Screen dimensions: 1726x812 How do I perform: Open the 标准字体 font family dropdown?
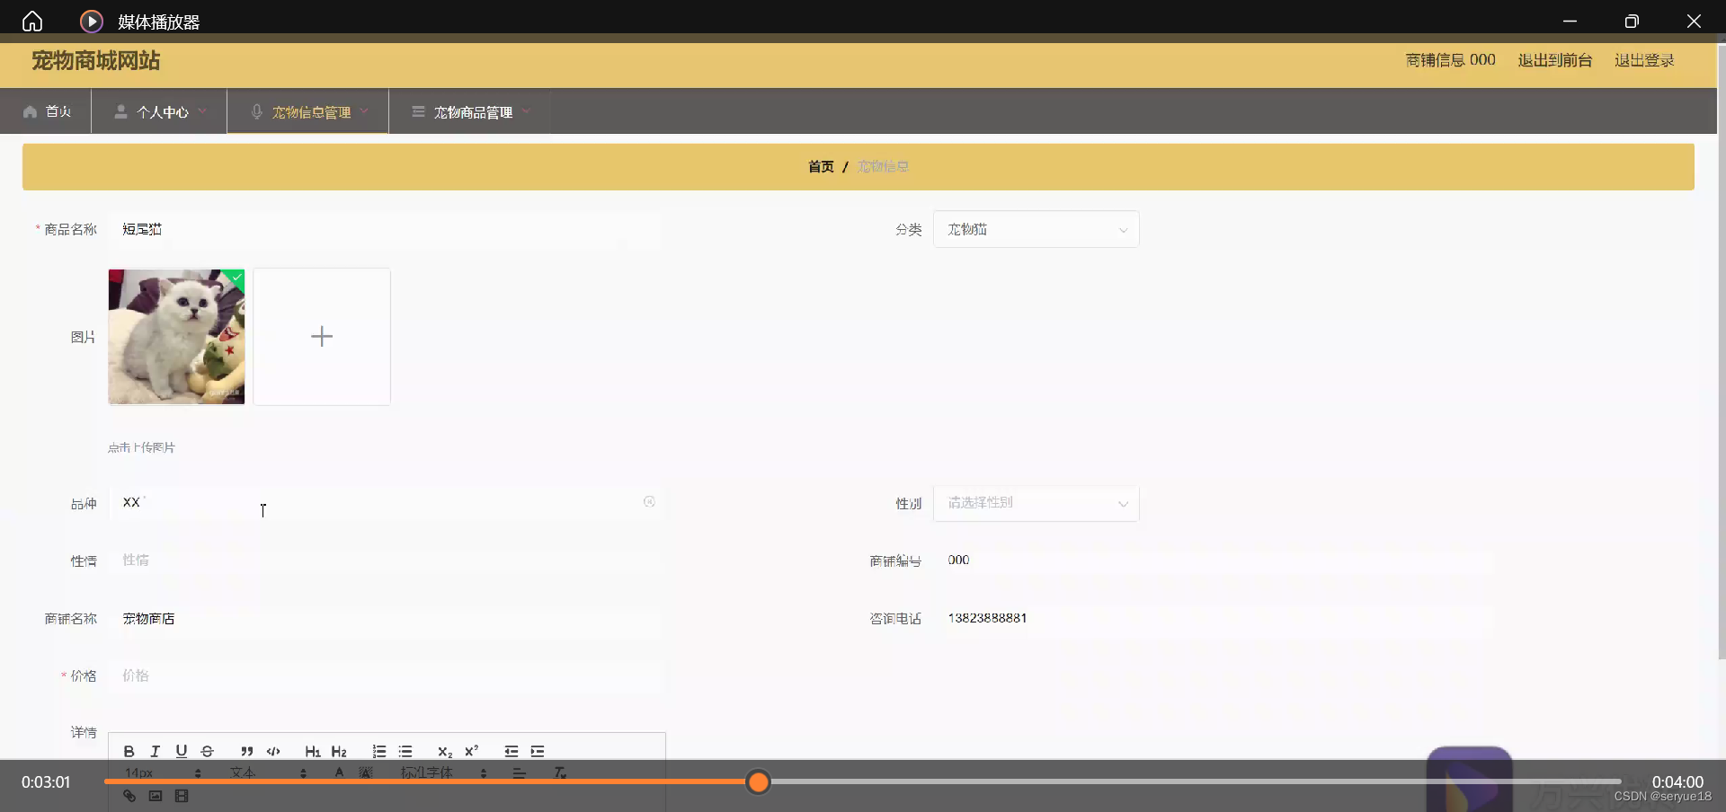444,772
